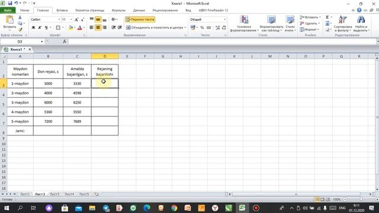The height and width of the screenshot is (213, 379).
Task: Click the Format Painter brush icon
Action: coord(20,30)
